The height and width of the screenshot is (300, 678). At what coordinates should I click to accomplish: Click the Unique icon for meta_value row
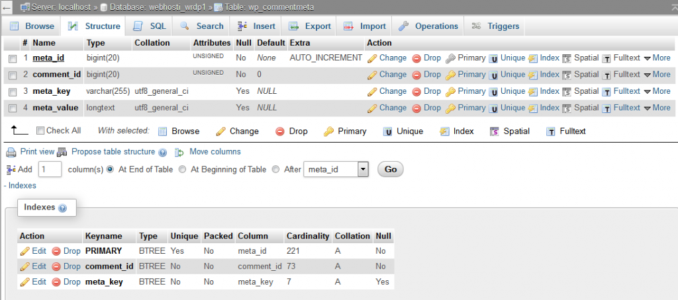click(x=493, y=108)
